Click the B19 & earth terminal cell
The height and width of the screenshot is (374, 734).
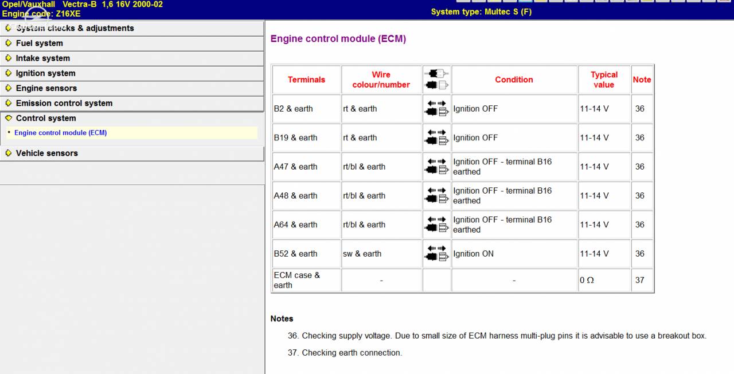pyautogui.click(x=306, y=137)
